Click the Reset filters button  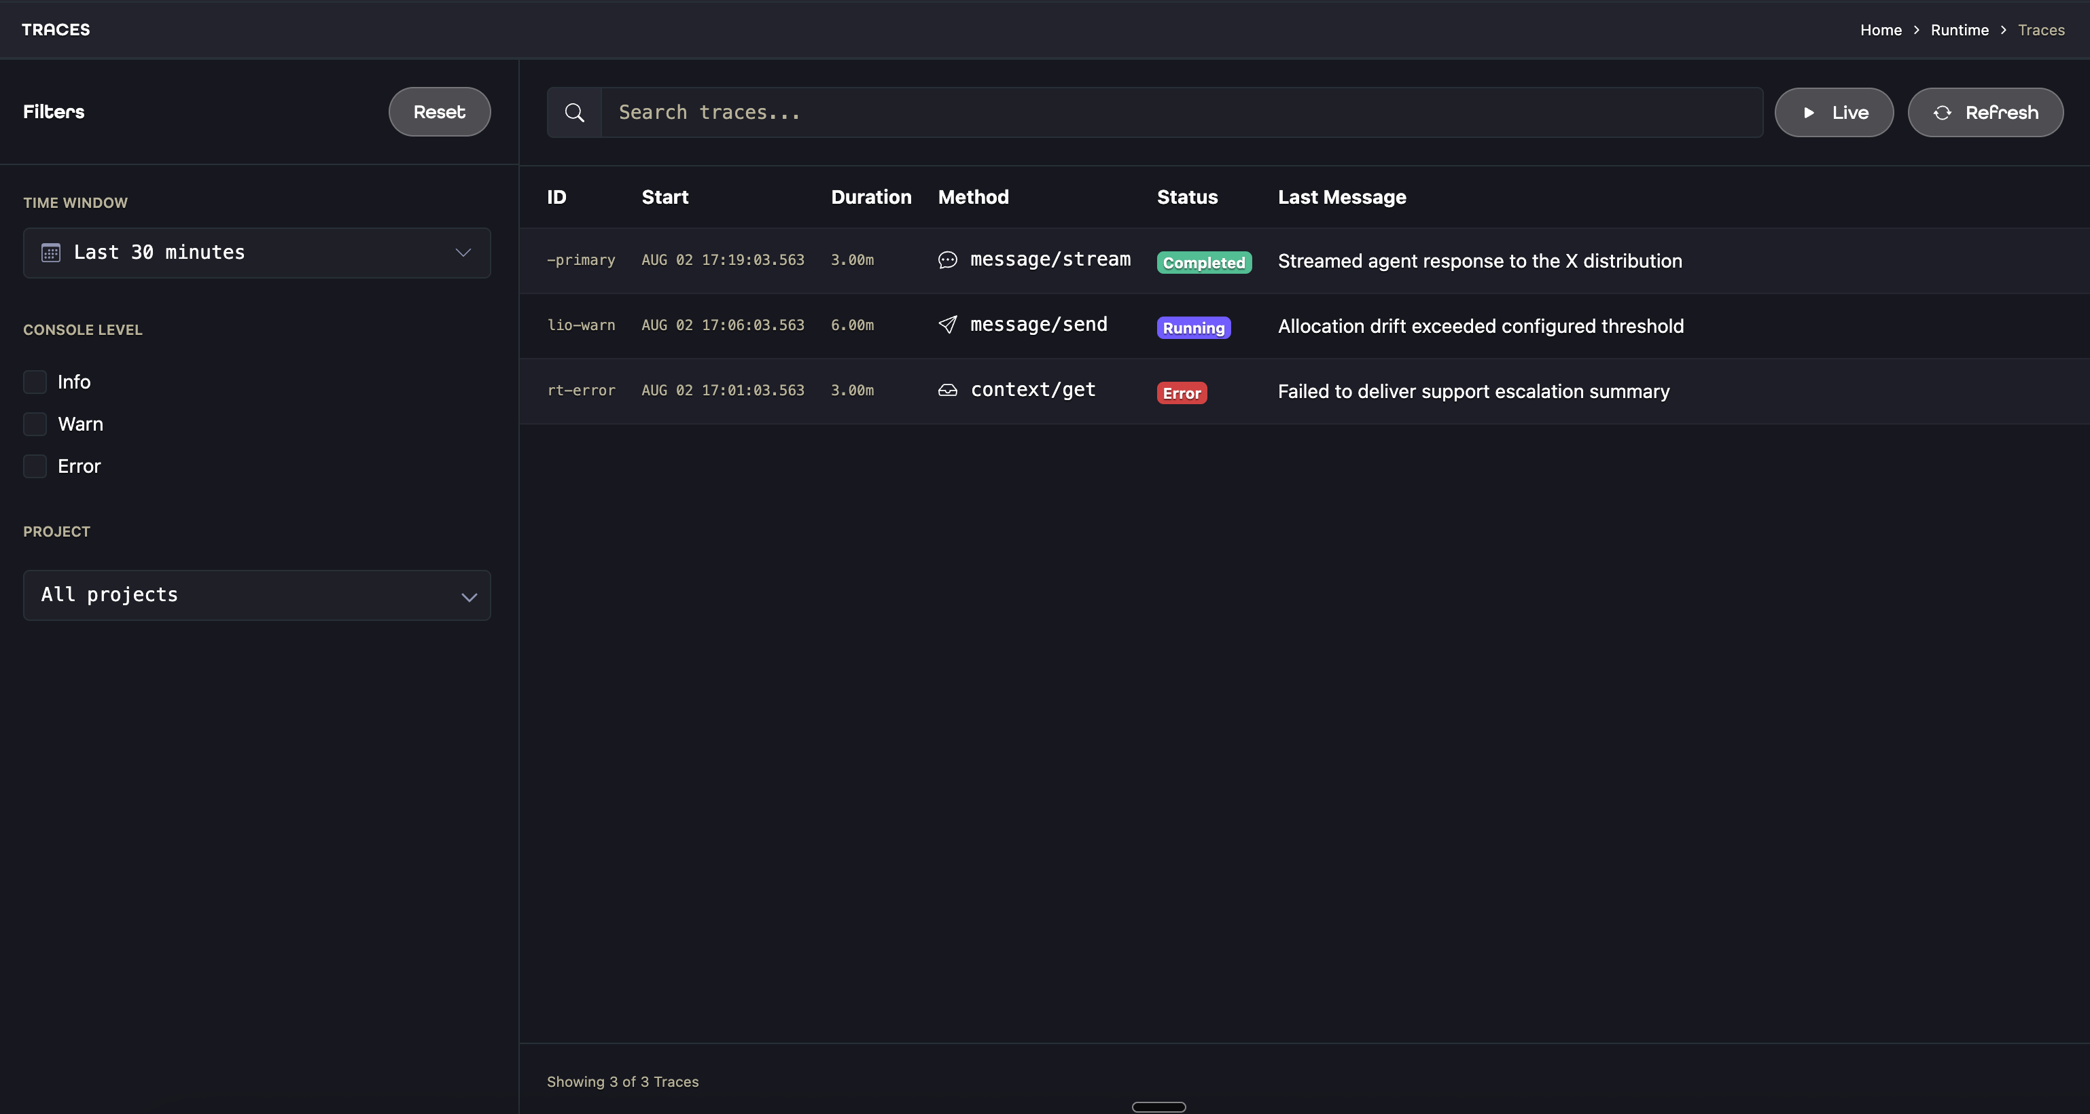pyautogui.click(x=439, y=112)
